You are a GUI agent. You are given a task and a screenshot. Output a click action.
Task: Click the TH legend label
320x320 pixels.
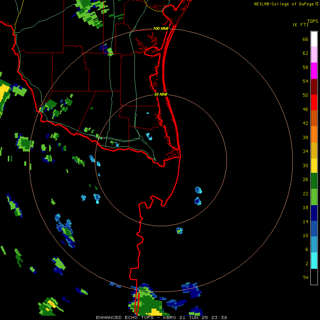305,278
